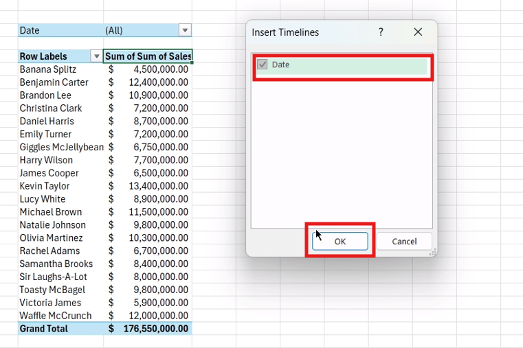Select the James Cooper cell
523x348 pixels.
pos(60,173)
